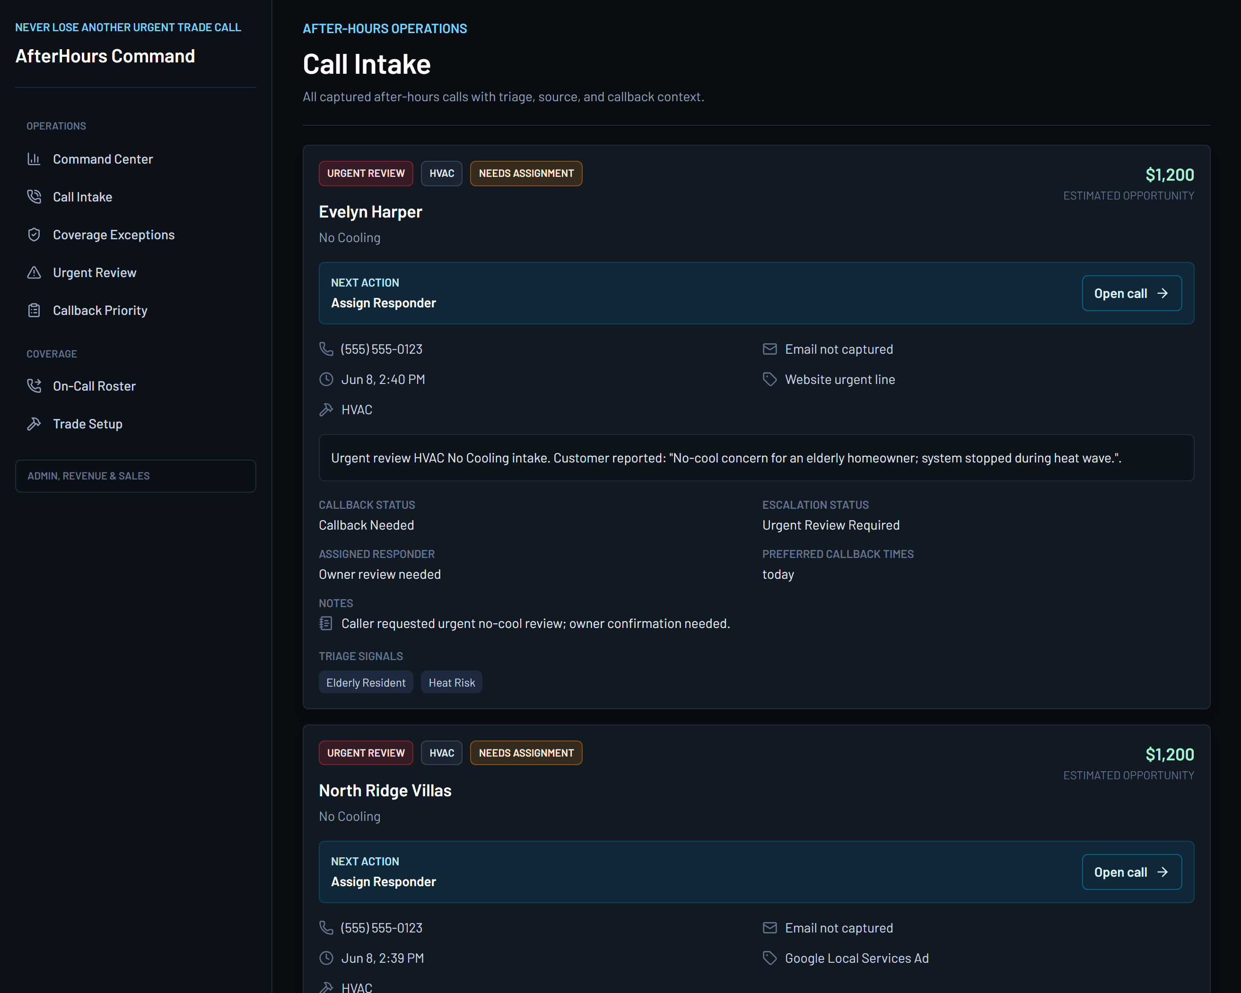Viewport: 1241px width, 993px height.
Task: Click tag icon beside Website urgent line
Action: tap(769, 379)
